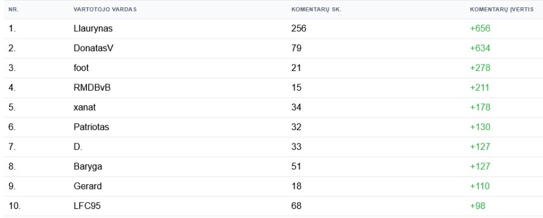This screenshot has width=543, height=218.
Task: Open user Llaurynas profile
Action: coord(93,28)
